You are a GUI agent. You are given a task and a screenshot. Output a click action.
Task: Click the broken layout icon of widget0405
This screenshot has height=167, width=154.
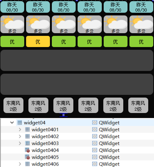[27, 157]
